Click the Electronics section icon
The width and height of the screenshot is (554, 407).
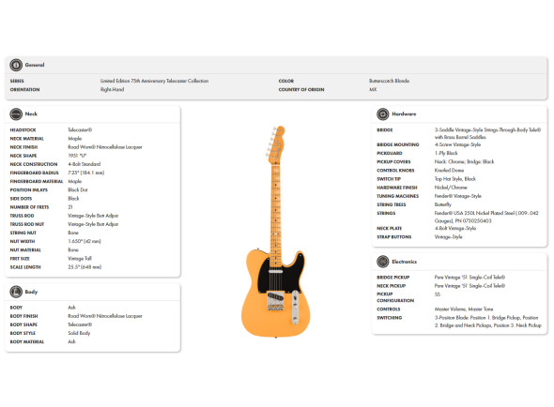click(x=383, y=262)
